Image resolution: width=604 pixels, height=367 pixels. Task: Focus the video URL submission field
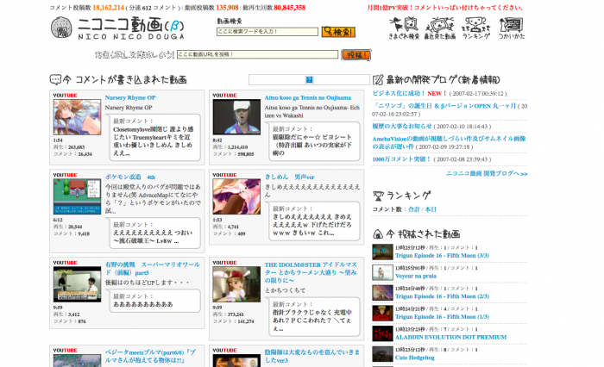(257, 54)
